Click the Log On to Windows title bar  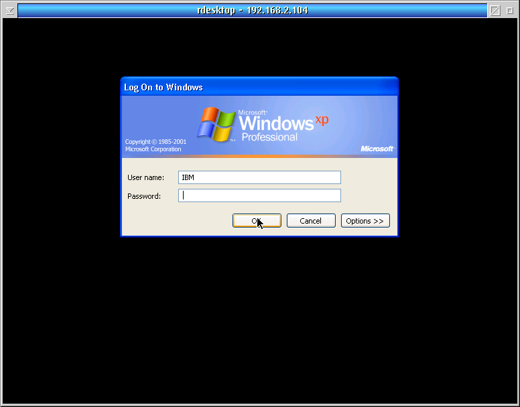pos(259,87)
